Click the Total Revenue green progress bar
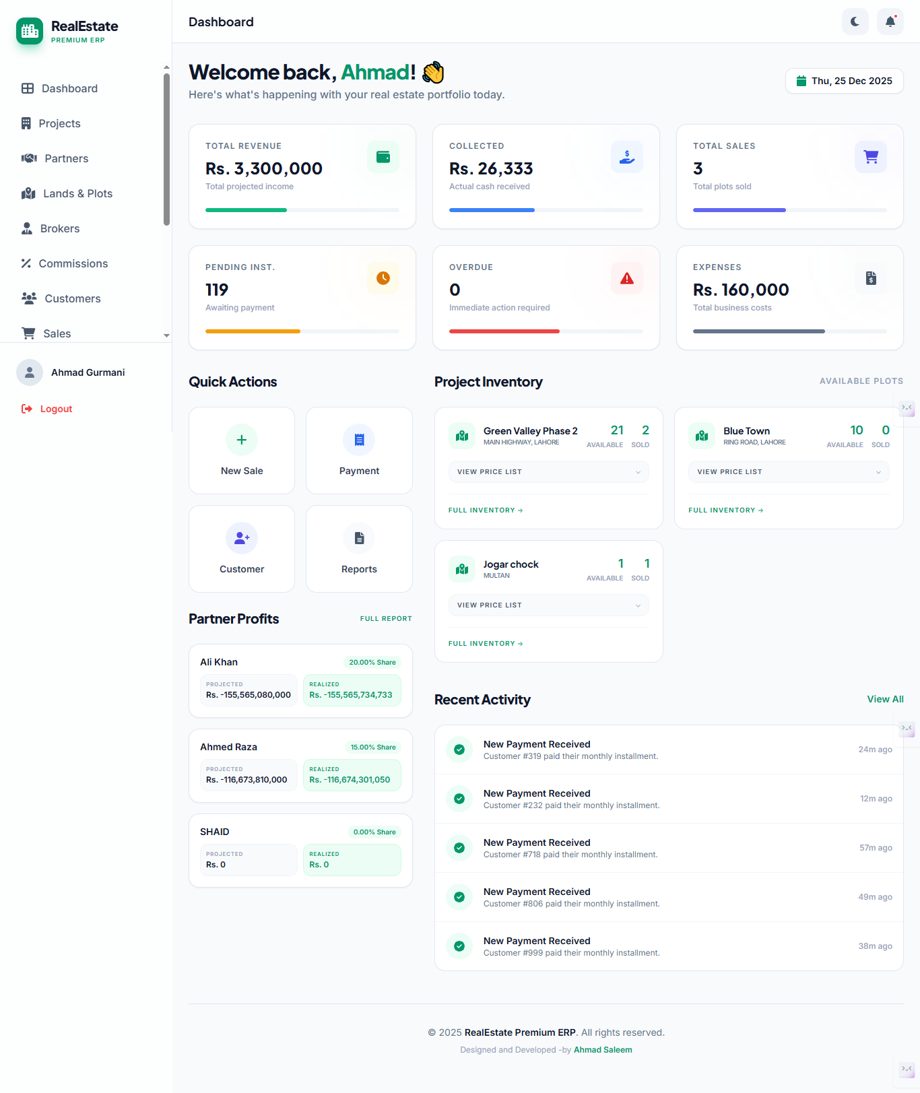Image resolution: width=920 pixels, height=1093 pixels. (246, 210)
